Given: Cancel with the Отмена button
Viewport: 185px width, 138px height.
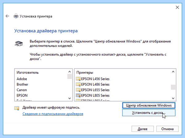Looking at the screenshot, I should [167, 129].
